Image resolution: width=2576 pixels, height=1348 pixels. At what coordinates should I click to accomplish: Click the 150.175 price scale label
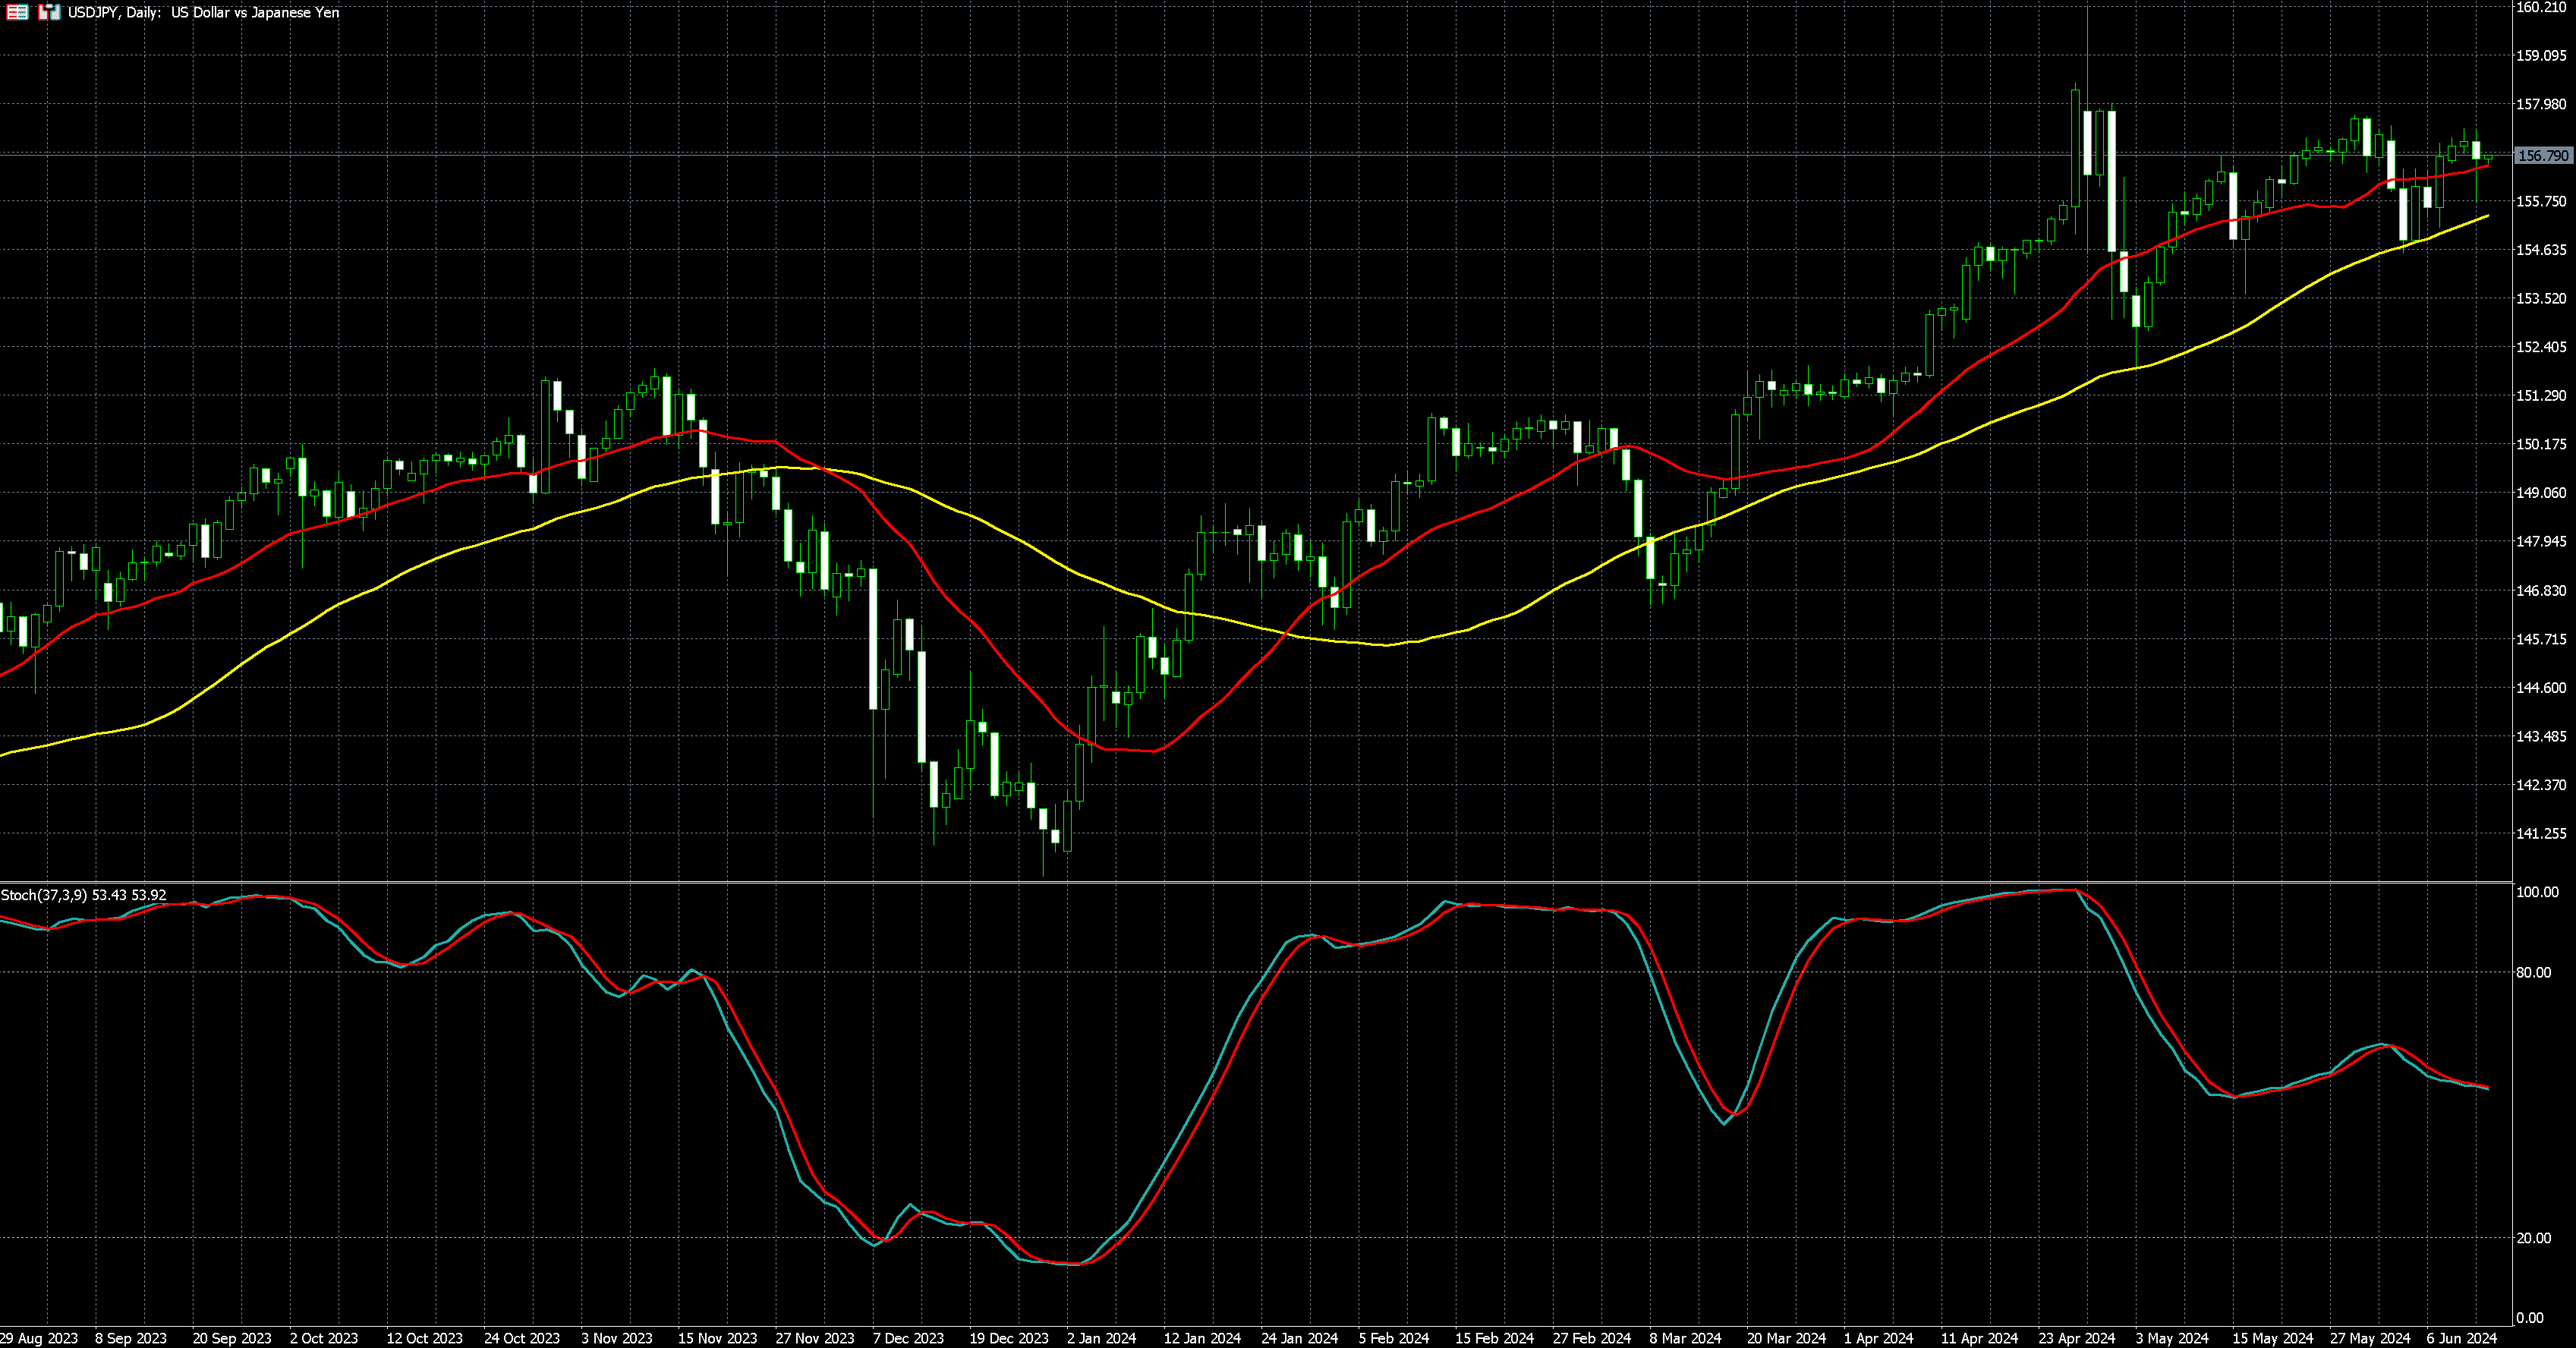point(2540,444)
